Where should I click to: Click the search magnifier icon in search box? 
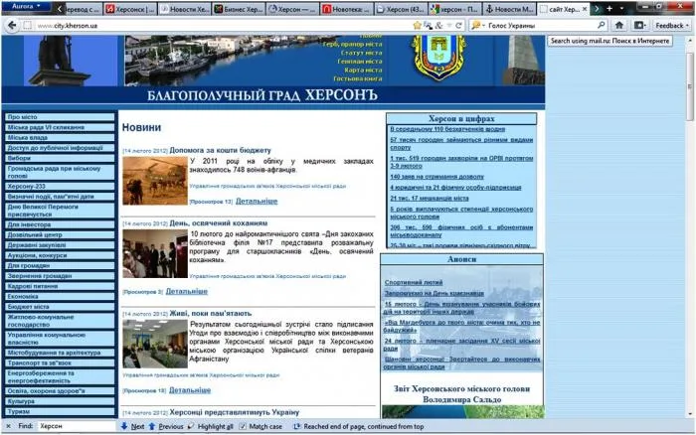point(601,25)
